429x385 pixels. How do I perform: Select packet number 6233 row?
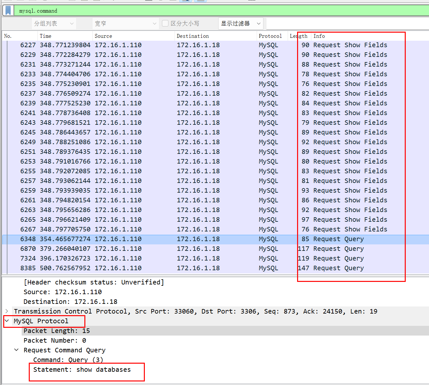point(216,74)
